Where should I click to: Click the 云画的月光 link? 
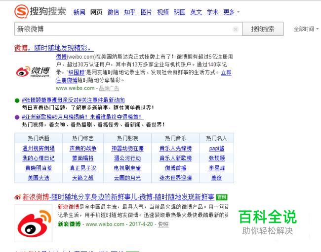(127, 178)
